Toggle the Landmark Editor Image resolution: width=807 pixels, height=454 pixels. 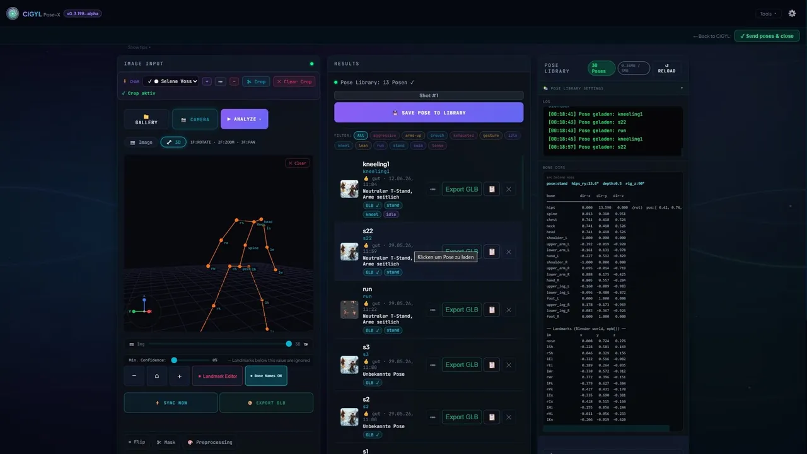(218, 376)
